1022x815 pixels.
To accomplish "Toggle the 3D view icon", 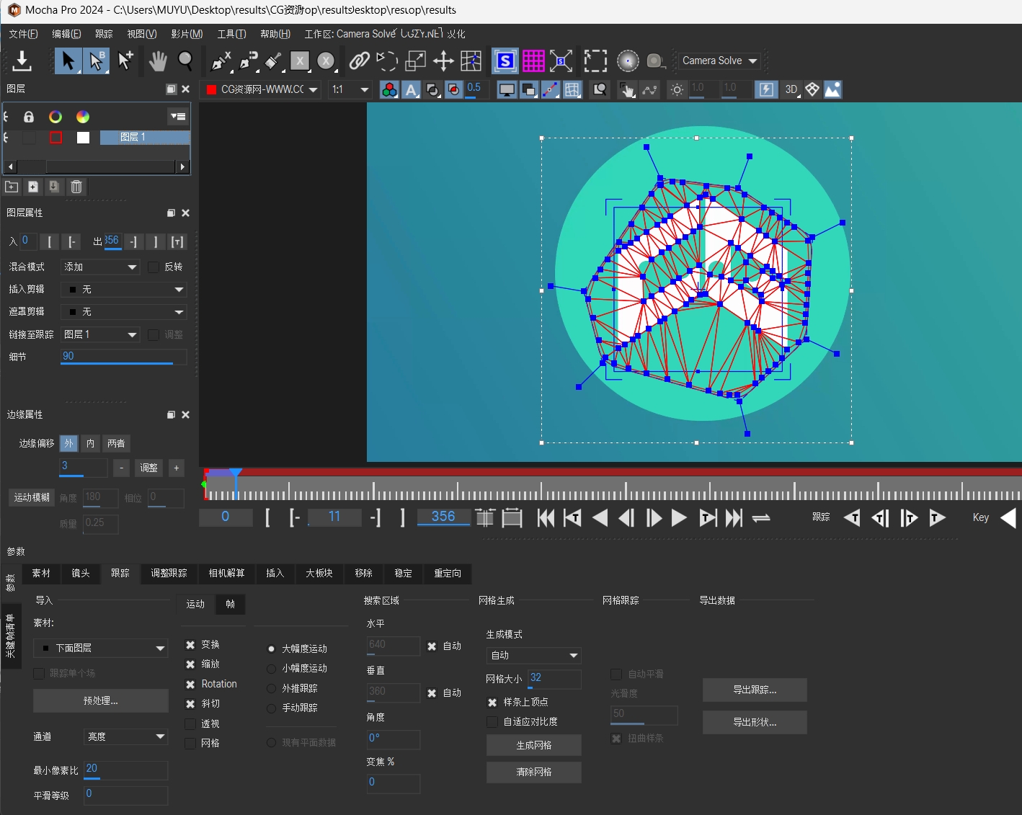I will 791,89.
